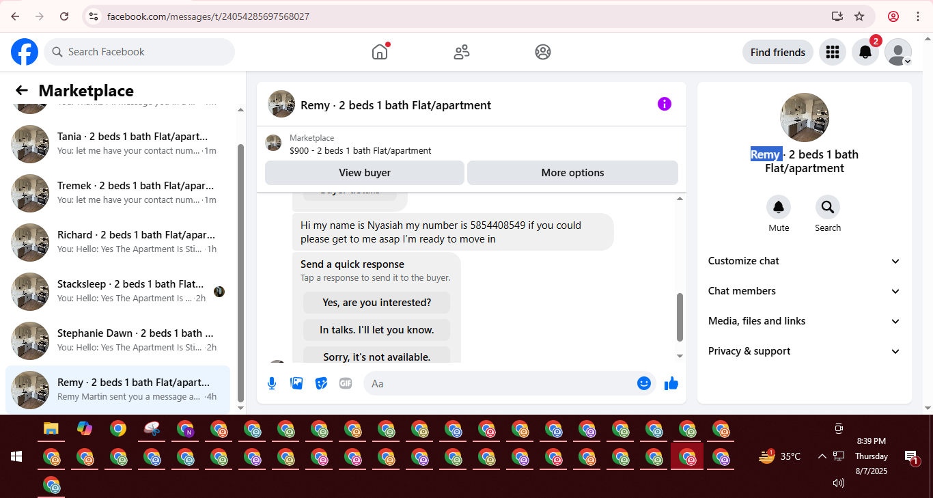Image resolution: width=933 pixels, height=498 pixels.
Task: Click the browser Back arrow
Action: (15, 16)
